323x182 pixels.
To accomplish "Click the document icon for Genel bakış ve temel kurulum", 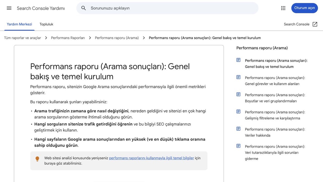I will tap(238, 60).
